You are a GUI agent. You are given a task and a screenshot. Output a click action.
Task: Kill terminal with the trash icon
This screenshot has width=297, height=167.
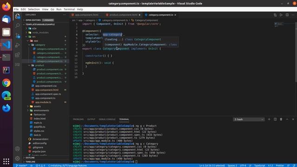click(281, 119)
